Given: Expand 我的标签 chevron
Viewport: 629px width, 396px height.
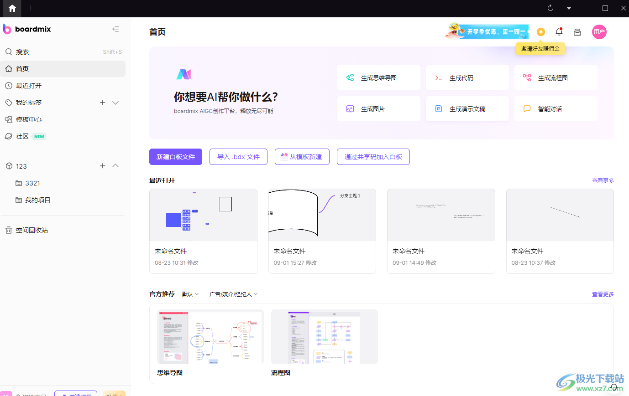Looking at the screenshot, I should click(115, 103).
